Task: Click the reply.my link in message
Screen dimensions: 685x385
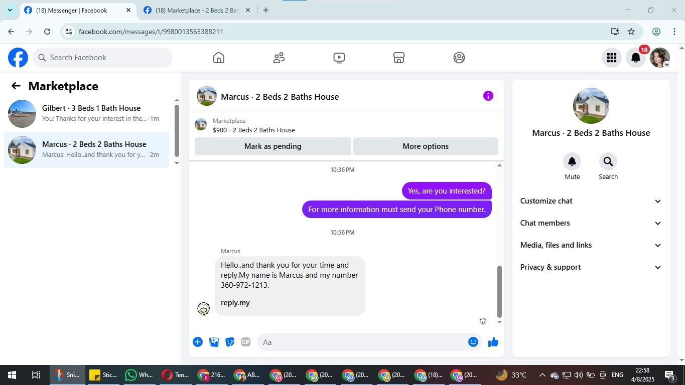Action: tap(235, 303)
